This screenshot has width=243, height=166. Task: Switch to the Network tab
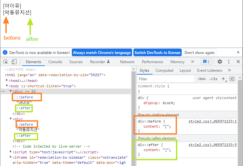click(127, 62)
